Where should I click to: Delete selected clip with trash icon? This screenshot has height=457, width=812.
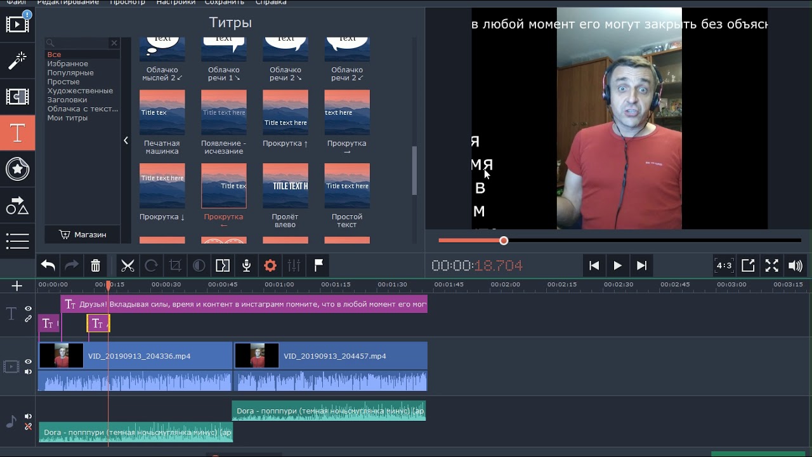95,265
